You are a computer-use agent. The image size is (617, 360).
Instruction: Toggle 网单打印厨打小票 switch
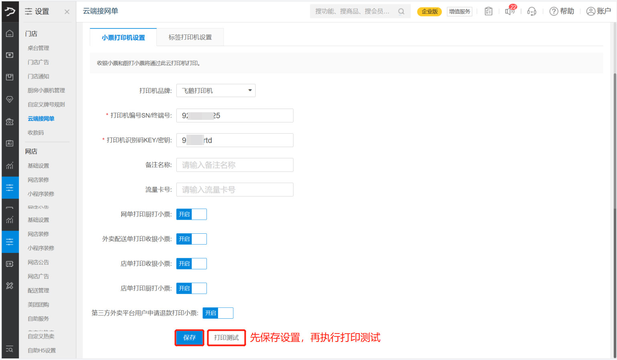191,214
